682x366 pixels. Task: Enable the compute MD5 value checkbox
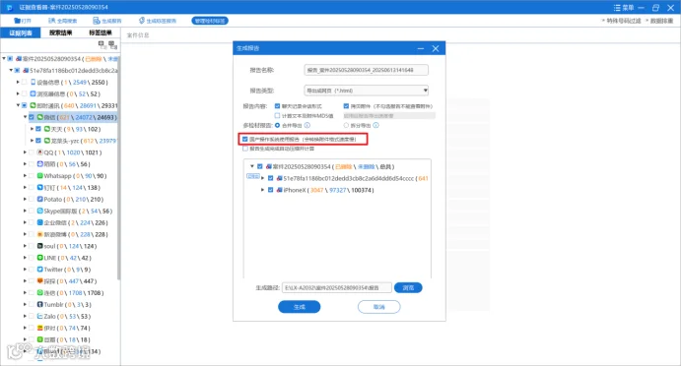coord(278,116)
